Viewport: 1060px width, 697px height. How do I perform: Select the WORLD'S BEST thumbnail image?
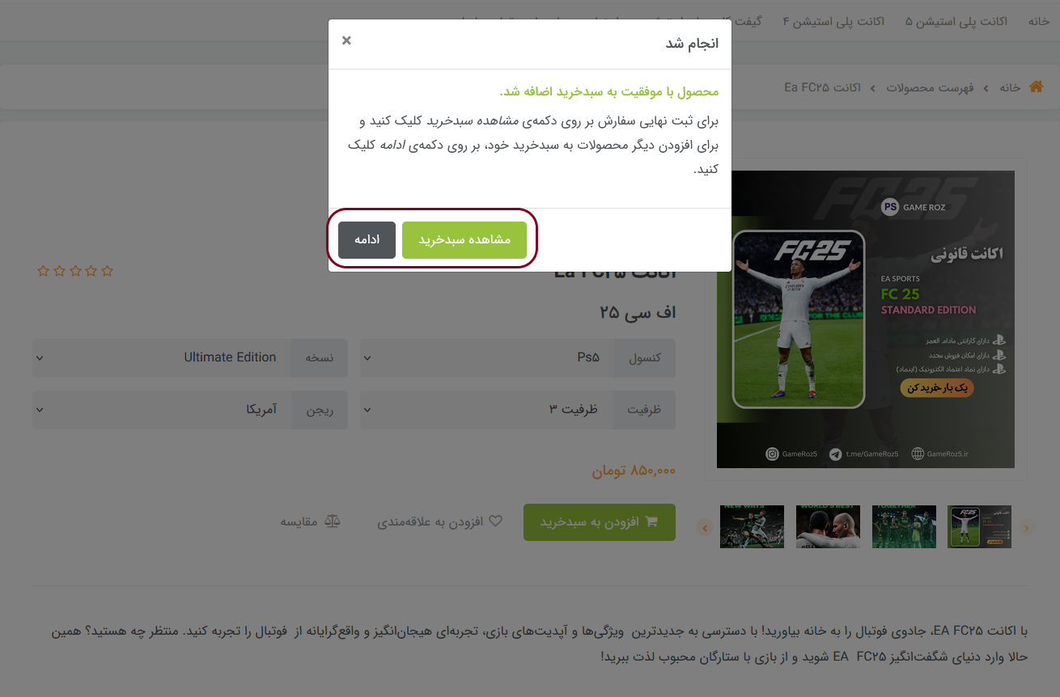click(x=828, y=526)
